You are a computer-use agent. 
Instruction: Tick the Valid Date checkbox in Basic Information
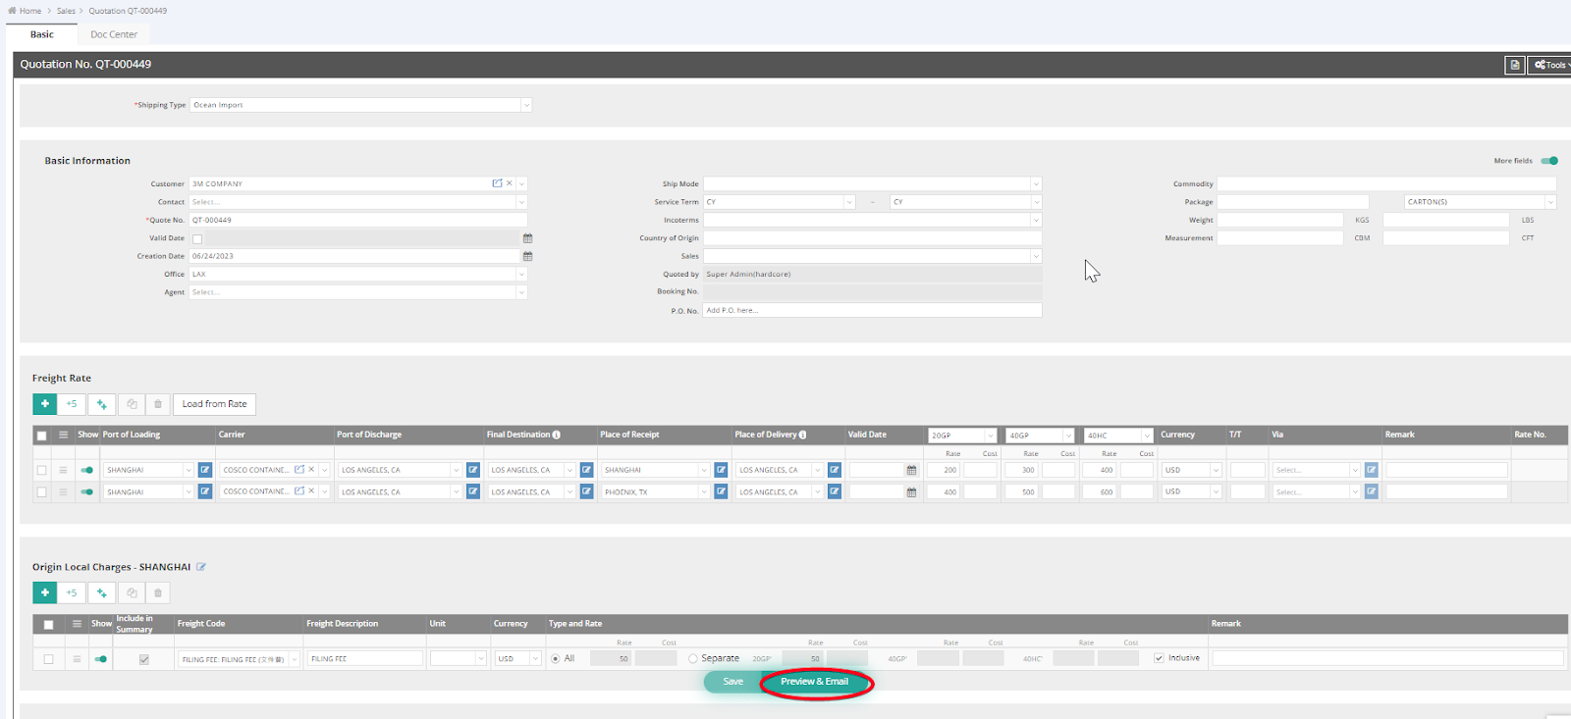(197, 238)
